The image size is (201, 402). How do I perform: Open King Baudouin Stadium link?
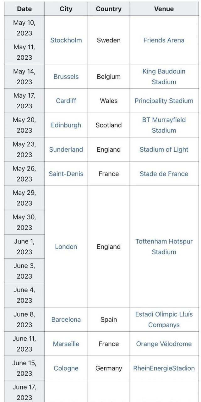[x=164, y=77]
